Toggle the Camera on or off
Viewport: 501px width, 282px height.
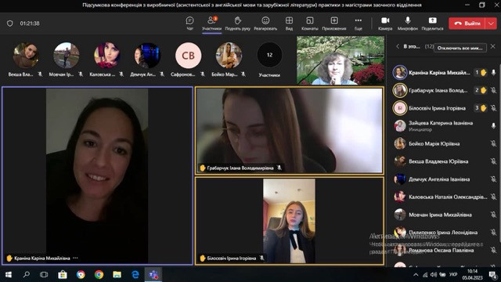click(x=385, y=21)
